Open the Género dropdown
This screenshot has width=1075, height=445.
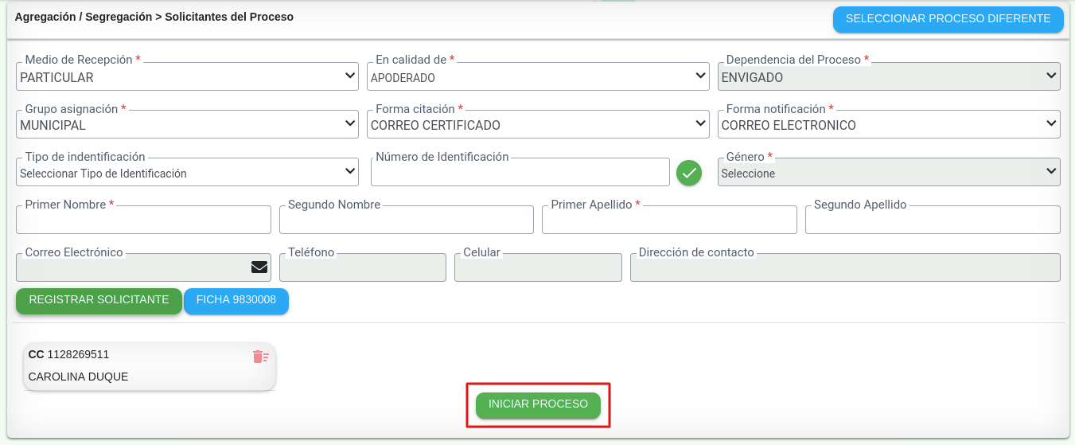[x=889, y=173]
